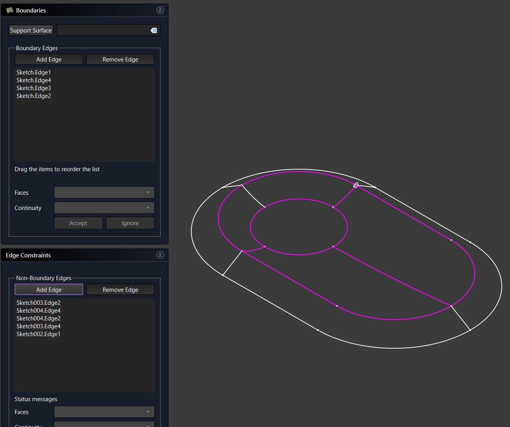The image size is (510, 427).
Task: Select Sketch.Edge3 in boundary list
Action: pos(34,88)
